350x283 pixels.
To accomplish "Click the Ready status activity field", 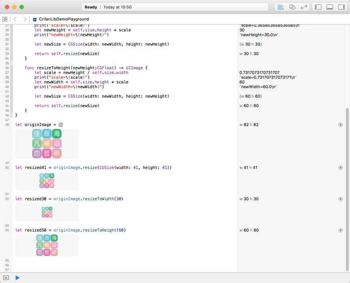I will [x=175, y=7].
